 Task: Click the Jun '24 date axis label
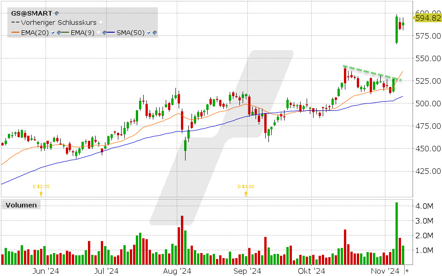(46, 271)
